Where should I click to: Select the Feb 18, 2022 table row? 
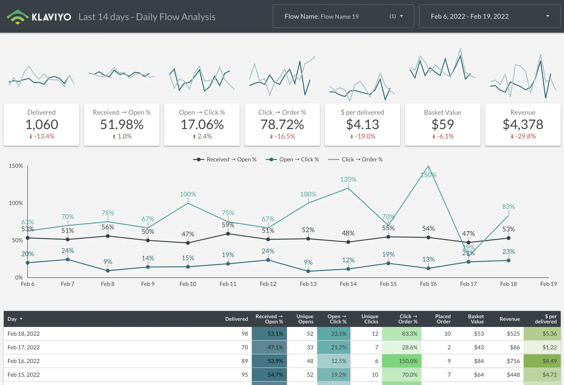pos(282,334)
